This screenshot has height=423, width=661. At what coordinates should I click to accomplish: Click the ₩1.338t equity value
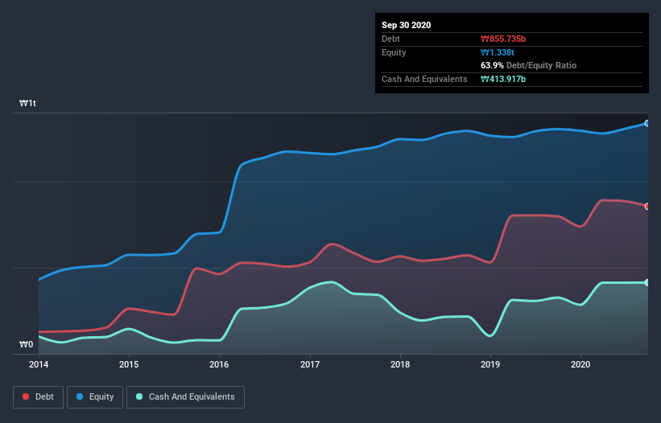pos(498,52)
